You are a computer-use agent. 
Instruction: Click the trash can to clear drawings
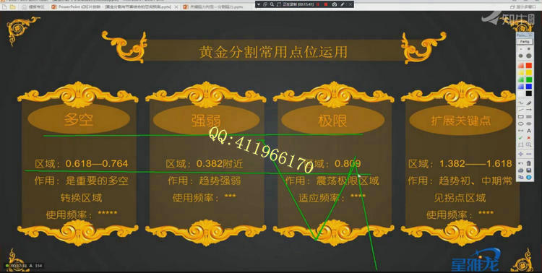529,162
